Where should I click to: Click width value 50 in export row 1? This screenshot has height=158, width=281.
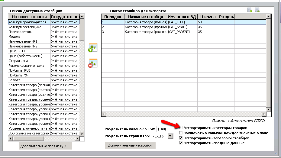[208, 22]
